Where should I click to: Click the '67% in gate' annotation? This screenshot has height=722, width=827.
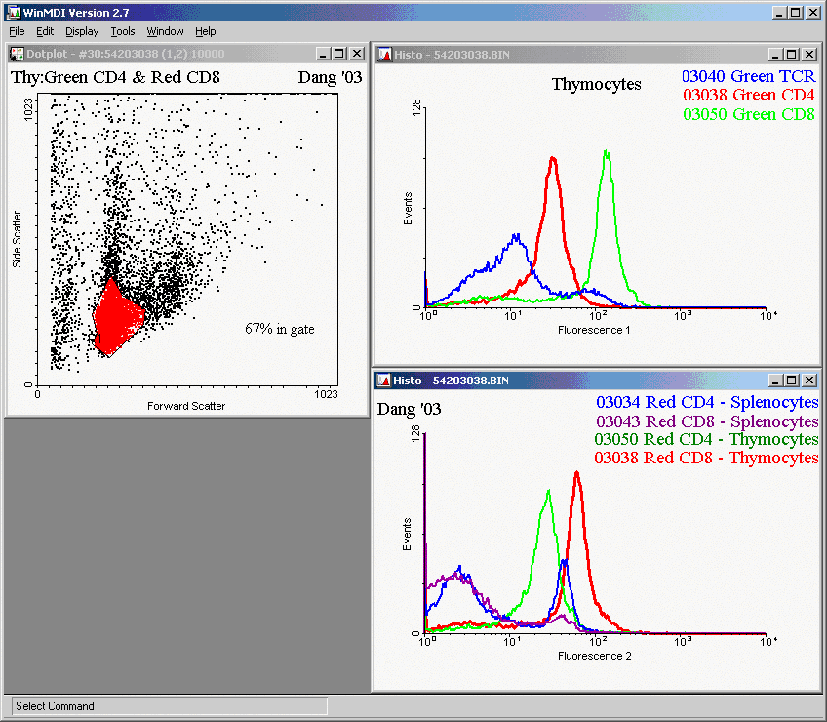[279, 330]
